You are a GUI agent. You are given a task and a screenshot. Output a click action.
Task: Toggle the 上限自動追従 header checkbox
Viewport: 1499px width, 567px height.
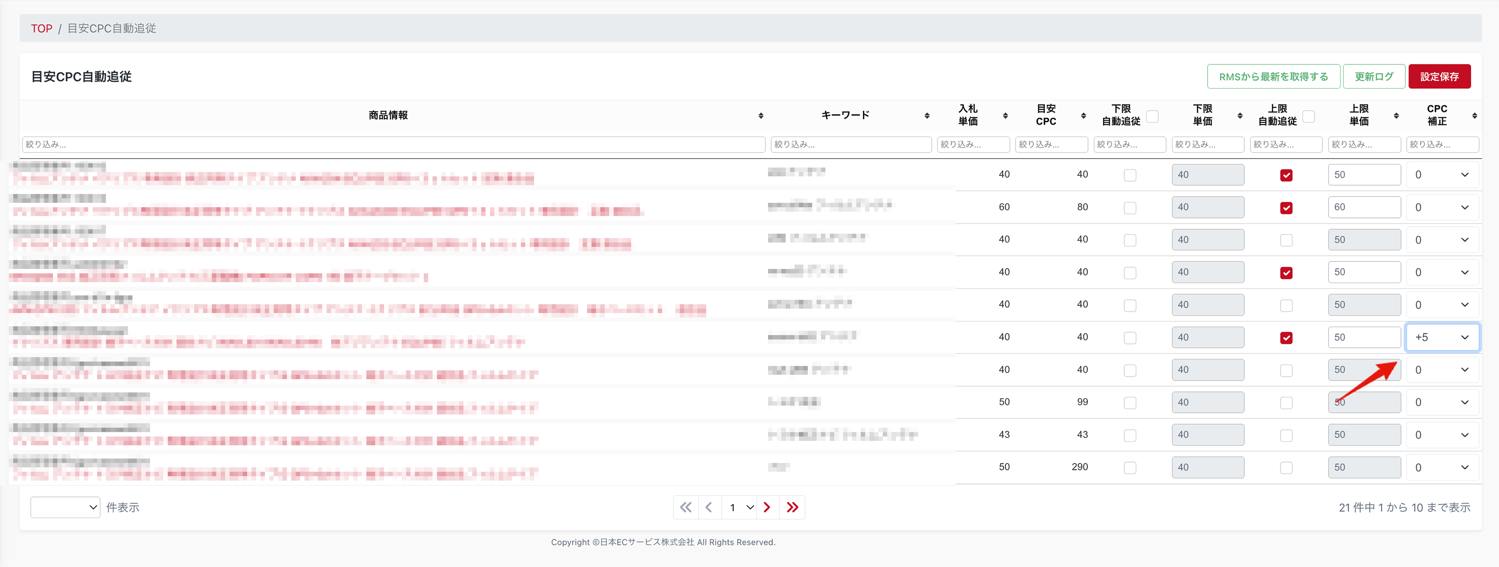point(1309,116)
